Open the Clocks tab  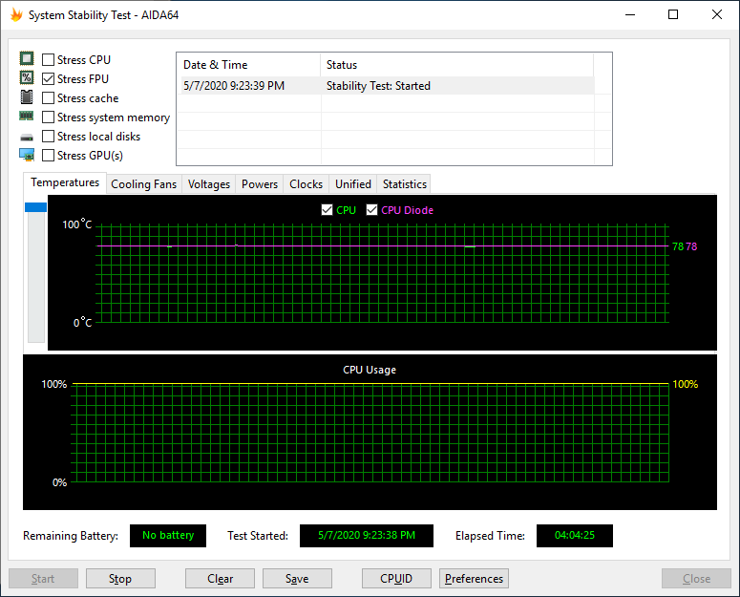306,184
